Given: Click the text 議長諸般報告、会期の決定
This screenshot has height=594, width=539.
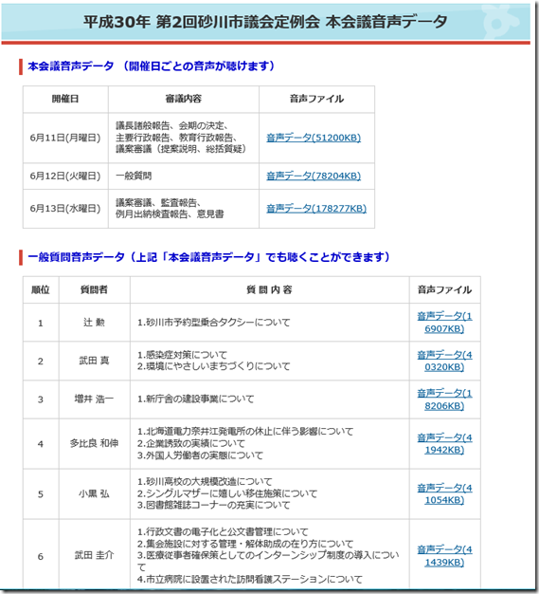Looking at the screenshot, I should point(171,125).
